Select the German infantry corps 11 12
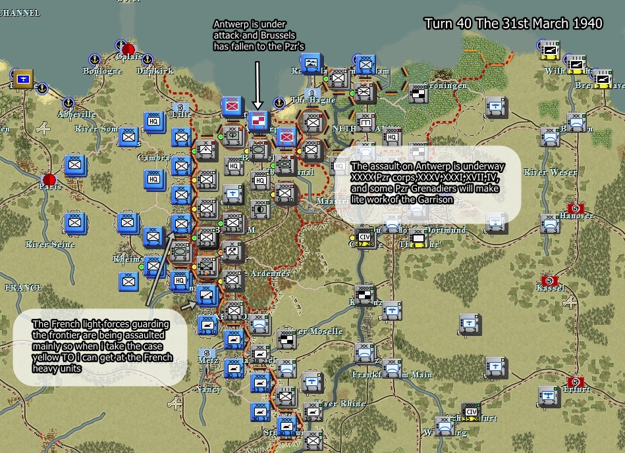This screenshot has width=625, height=453. 206,179
